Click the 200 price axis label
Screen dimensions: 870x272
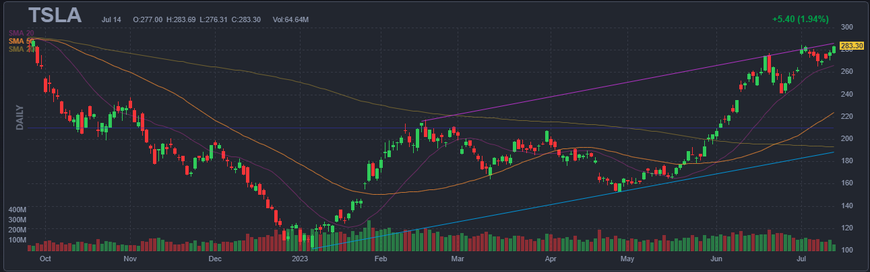(846, 139)
